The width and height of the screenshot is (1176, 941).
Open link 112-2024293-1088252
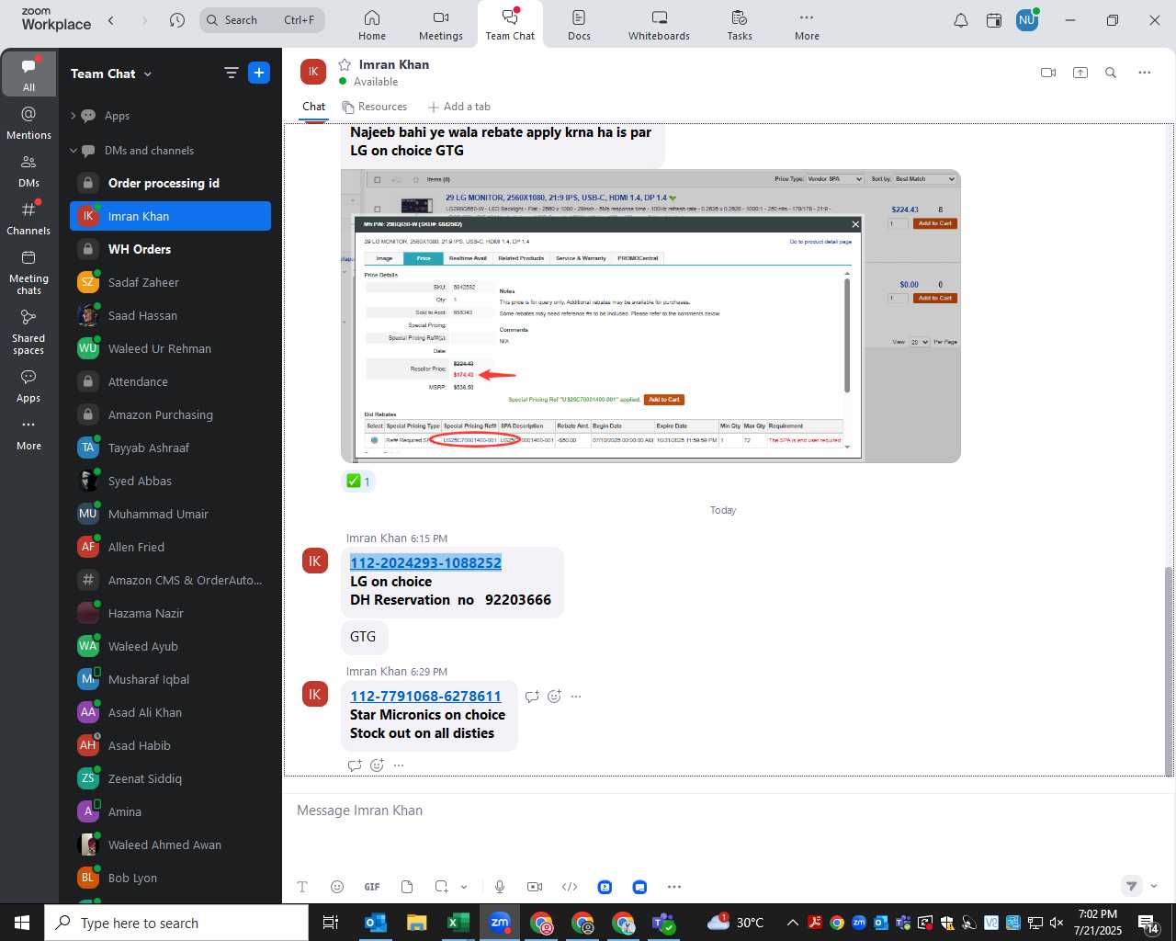425,562
